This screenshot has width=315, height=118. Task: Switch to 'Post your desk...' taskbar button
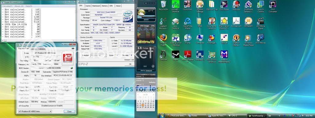click(x=177, y=116)
